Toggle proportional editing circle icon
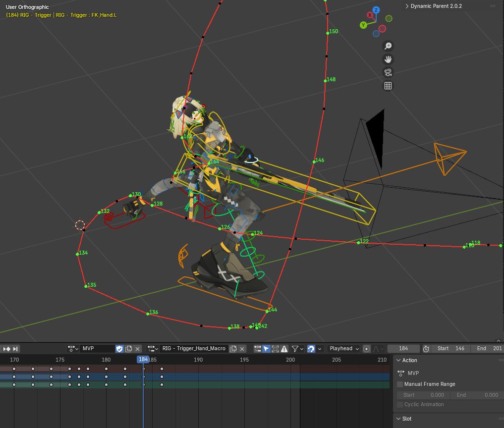 point(366,349)
